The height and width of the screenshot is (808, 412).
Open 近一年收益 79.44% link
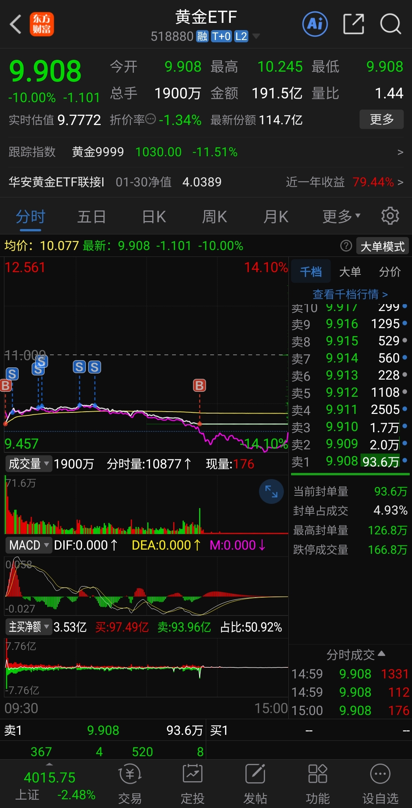pyautogui.click(x=344, y=182)
